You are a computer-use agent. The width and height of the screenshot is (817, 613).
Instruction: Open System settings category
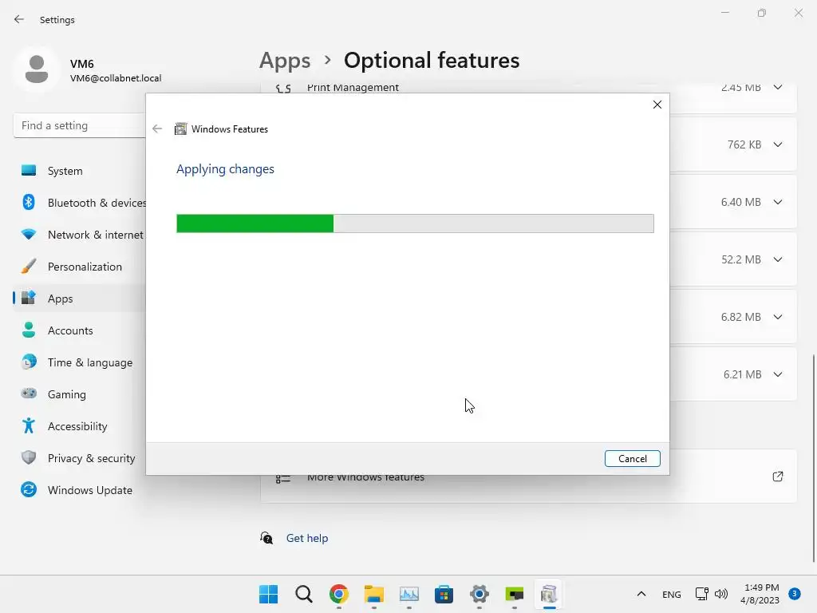pos(79,171)
